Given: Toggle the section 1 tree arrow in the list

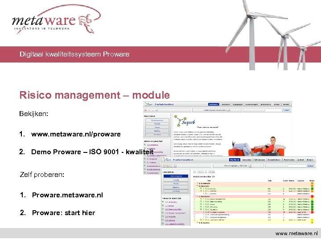Looking at the screenshot, I should [198, 184].
